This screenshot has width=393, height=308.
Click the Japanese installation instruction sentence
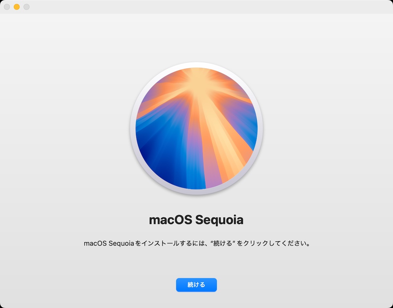pyautogui.click(x=197, y=243)
